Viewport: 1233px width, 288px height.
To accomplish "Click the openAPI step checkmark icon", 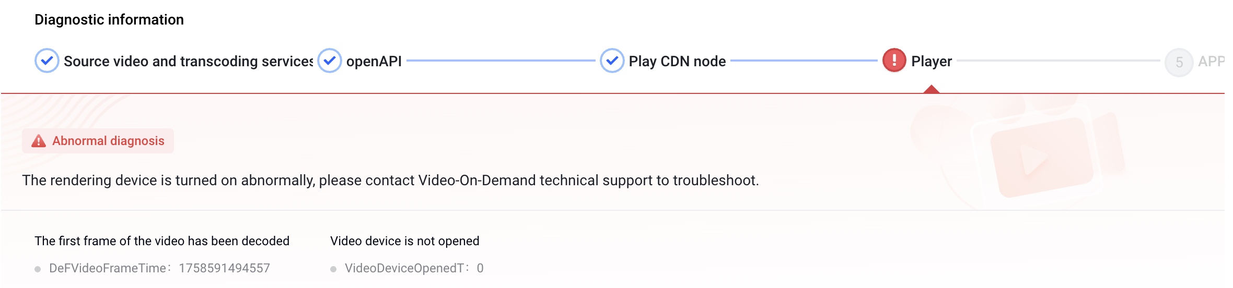I will coord(330,61).
